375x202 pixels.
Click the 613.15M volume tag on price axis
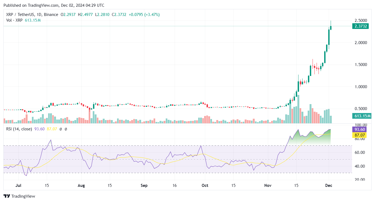click(362, 116)
